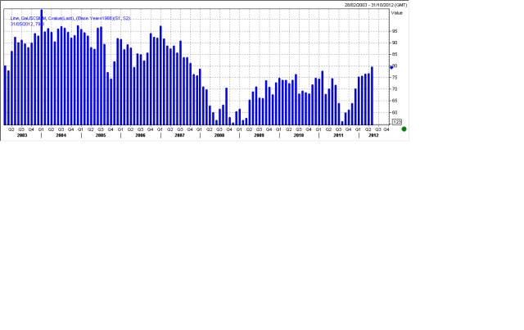Click the 95 value axis tick
524x330 pixels.
pyautogui.click(x=395, y=31)
